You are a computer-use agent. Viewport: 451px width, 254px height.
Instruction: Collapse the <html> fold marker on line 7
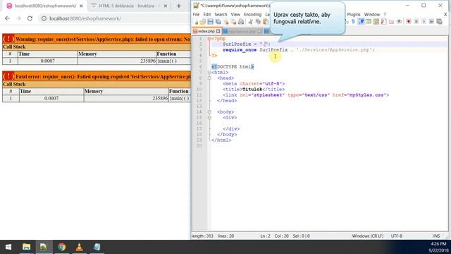[209, 72]
